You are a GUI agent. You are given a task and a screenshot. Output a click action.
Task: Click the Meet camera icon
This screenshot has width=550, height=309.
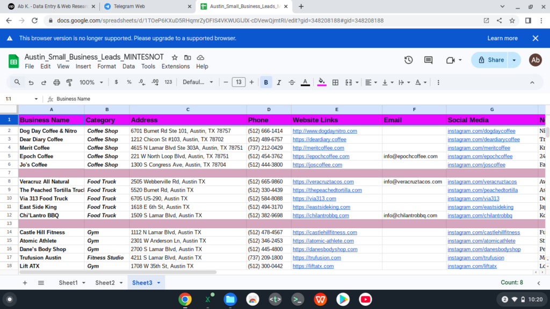(x=451, y=60)
